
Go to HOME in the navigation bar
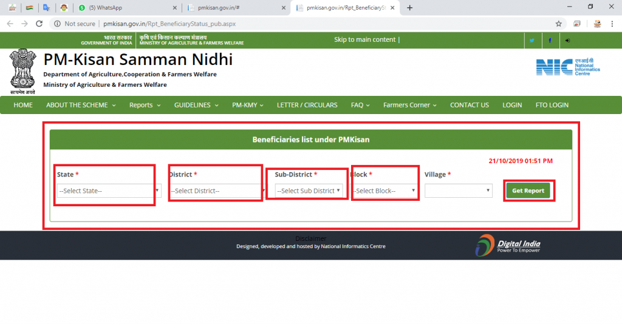tap(23, 105)
